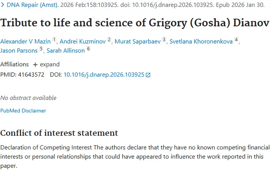Open the Murat Saparbaev author link
275x183 pixels.
(x=137, y=41)
